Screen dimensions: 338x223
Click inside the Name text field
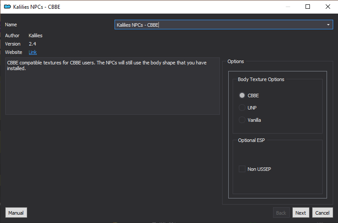(x=219, y=25)
